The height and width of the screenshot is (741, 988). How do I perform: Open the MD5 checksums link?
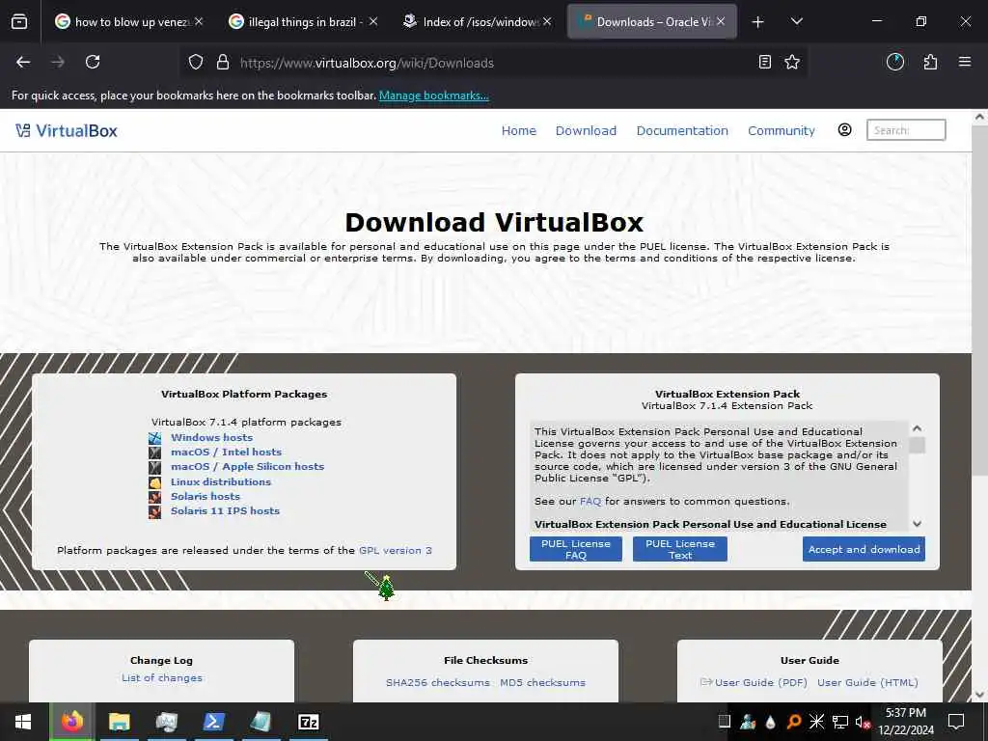542,682
